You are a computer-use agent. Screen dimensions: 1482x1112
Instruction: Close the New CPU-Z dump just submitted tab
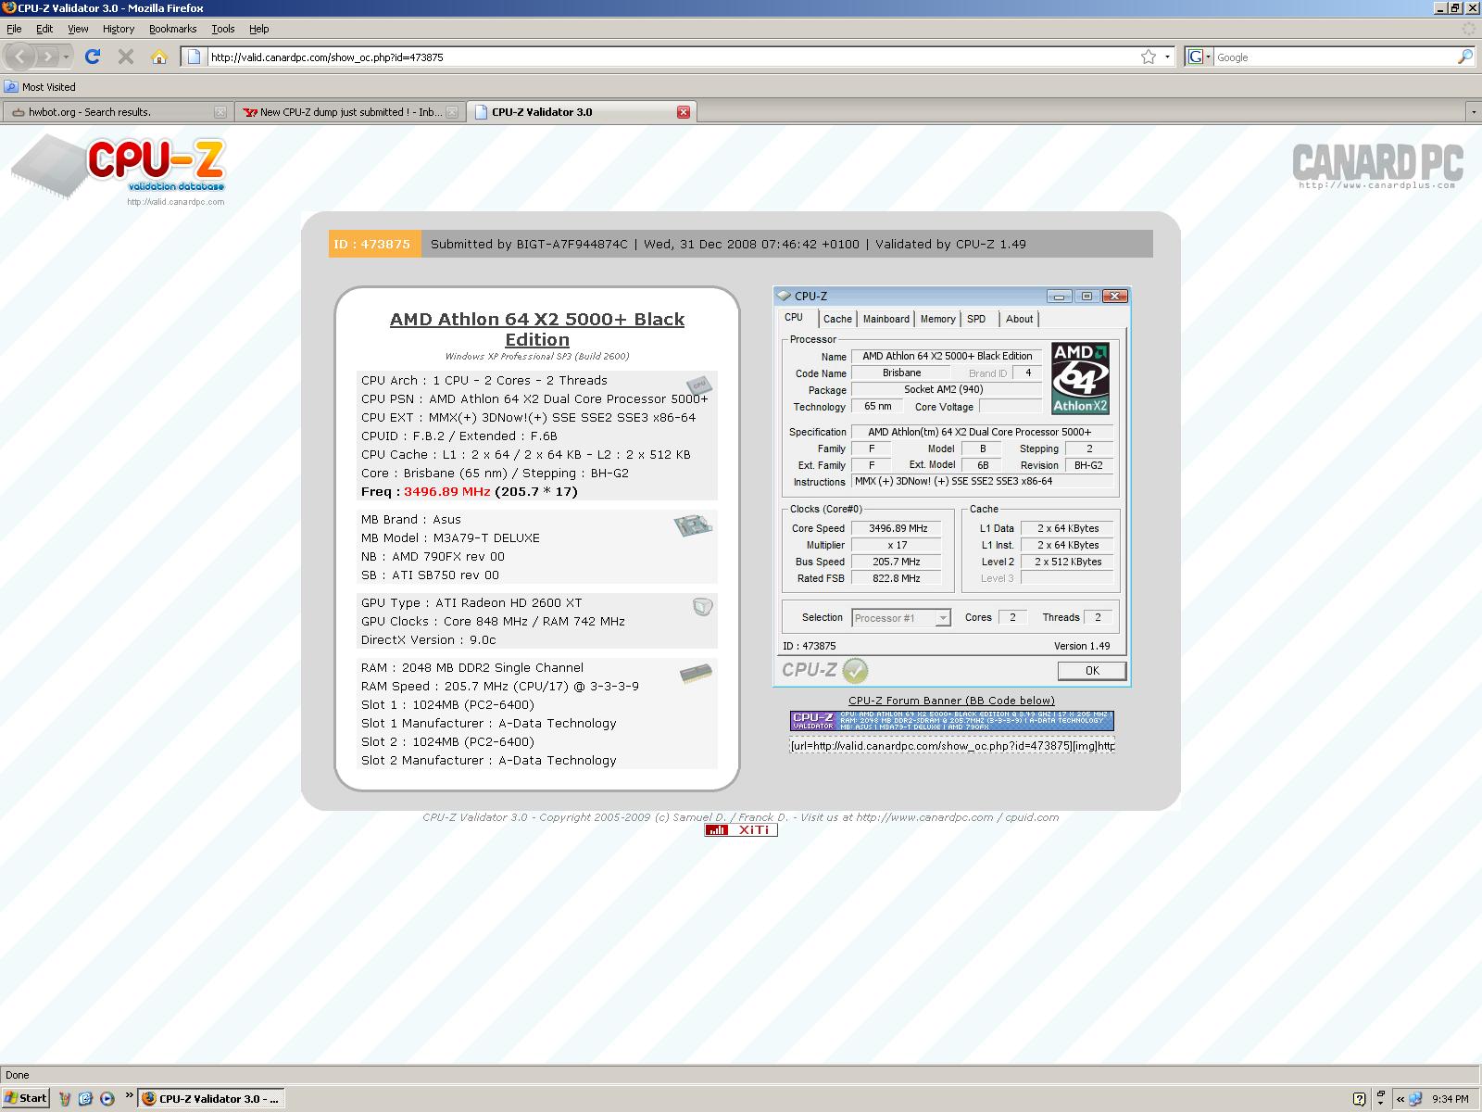[x=452, y=112]
